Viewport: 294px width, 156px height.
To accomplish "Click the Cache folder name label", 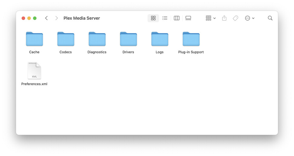I will (x=34, y=52).
